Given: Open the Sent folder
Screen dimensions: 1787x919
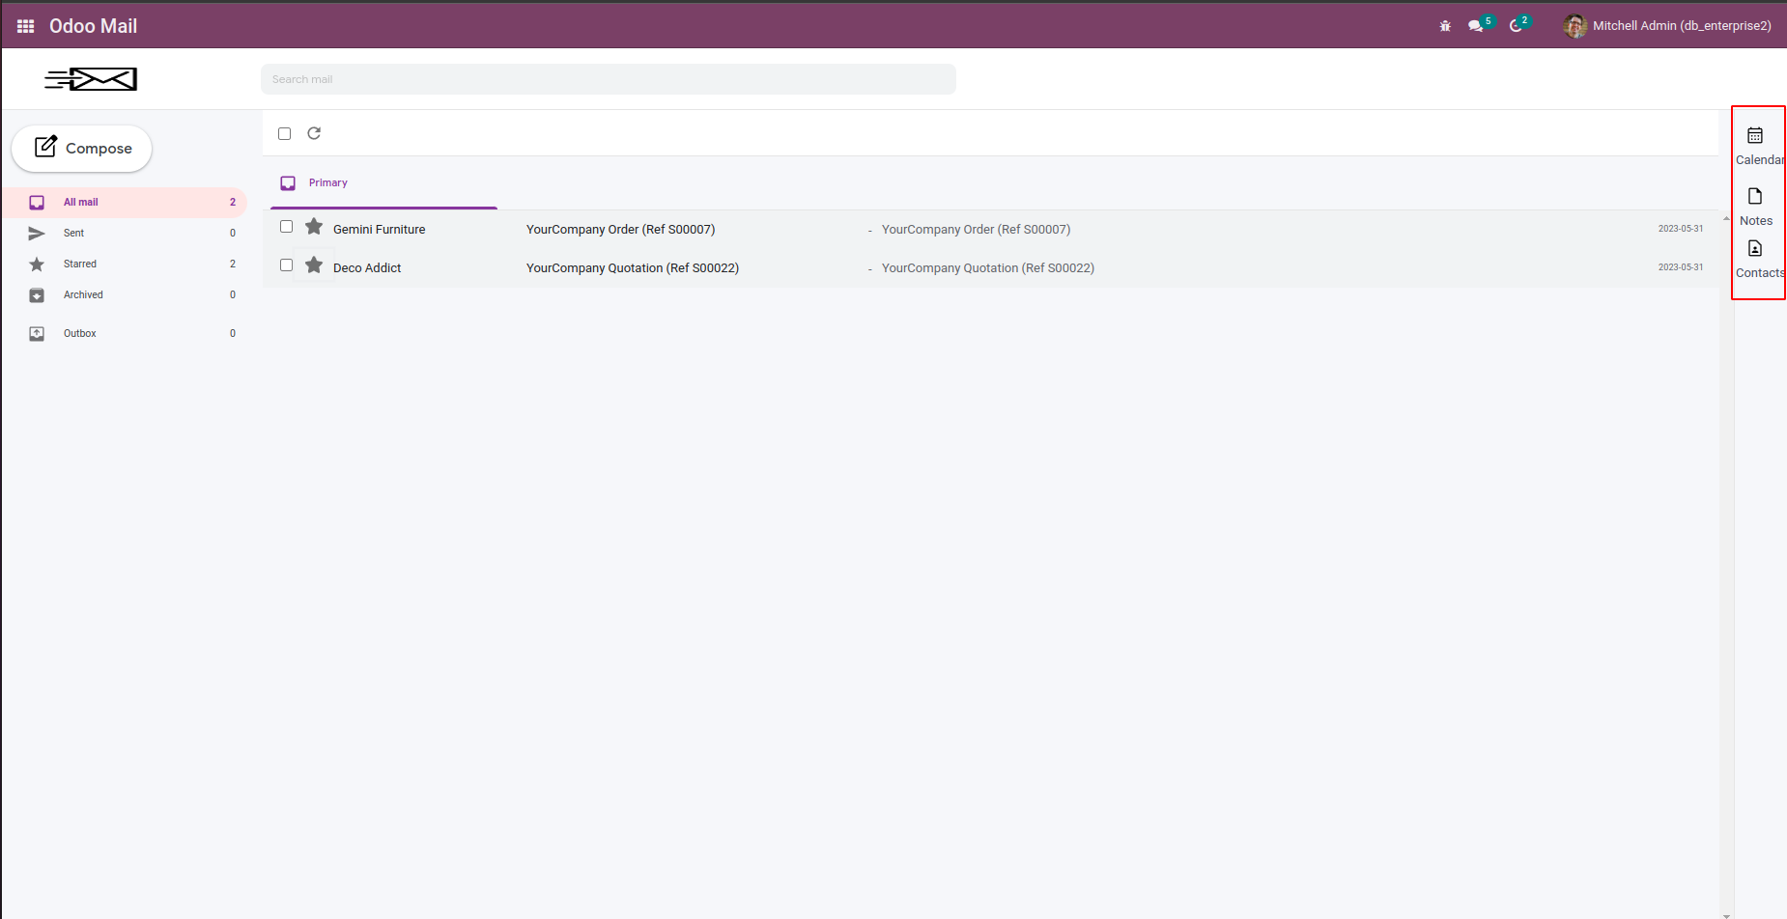Looking at the screenshot, I should coord(125,233).
